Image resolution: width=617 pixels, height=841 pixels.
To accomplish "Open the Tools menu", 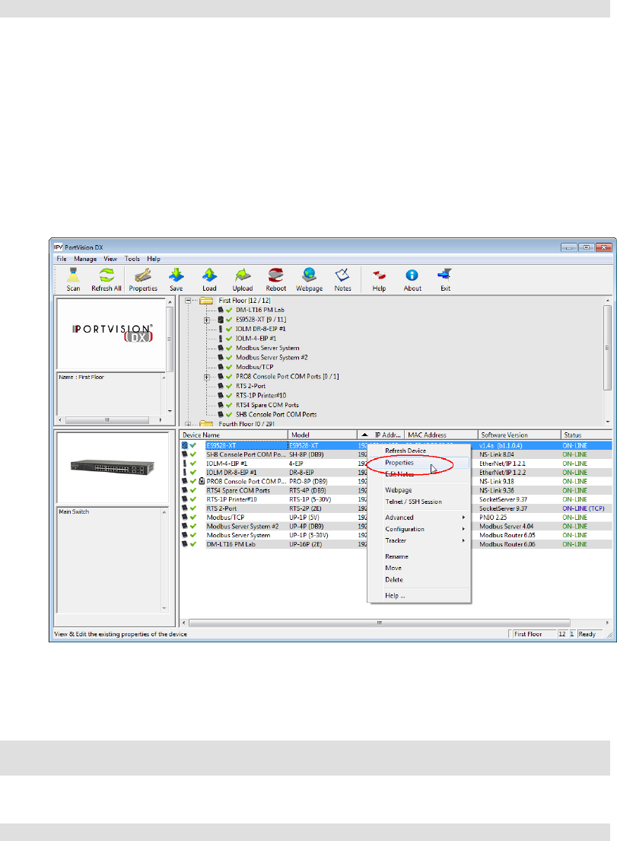I will coord(132,259).
